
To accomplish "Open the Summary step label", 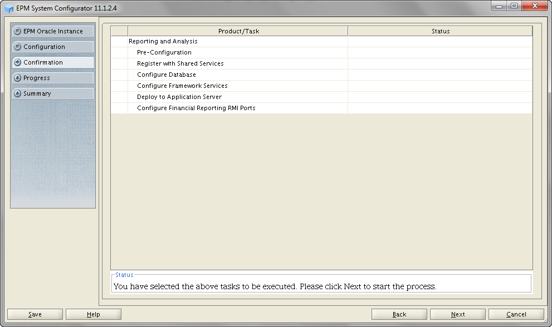I will tap(37, 93).
